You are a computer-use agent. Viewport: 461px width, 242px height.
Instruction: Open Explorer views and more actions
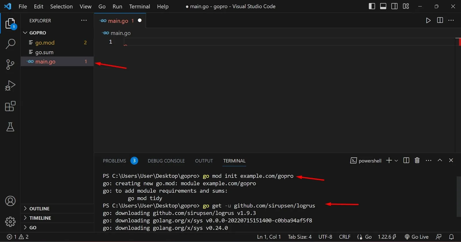pyautogui.click(x=84, y=20)
